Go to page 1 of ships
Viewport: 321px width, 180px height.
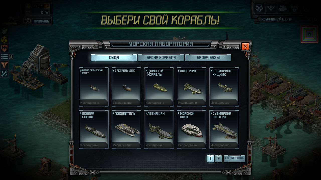(x=210, y=158)
